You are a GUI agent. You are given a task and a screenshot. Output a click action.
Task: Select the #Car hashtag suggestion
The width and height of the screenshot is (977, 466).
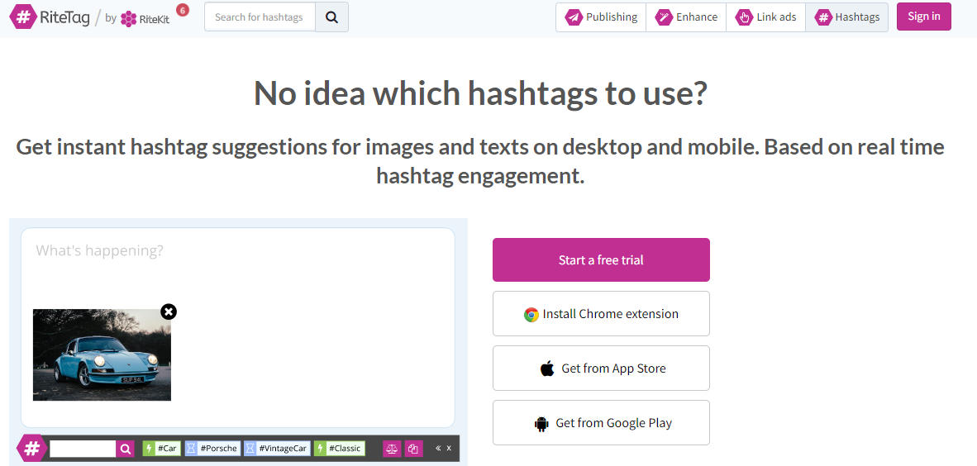tap(161, 449)
